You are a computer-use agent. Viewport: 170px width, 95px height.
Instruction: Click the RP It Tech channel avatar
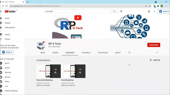click(41, 45)
